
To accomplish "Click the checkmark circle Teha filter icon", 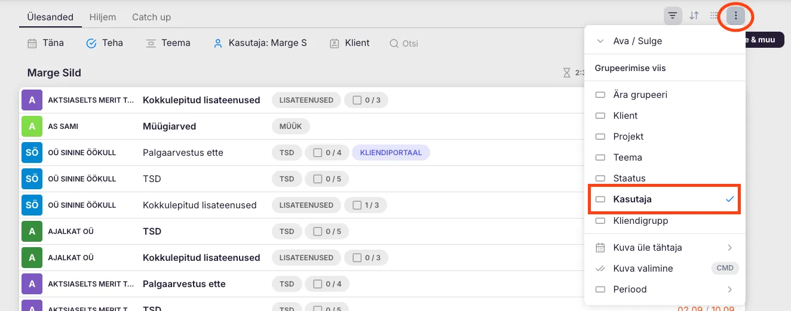I will coord(91,43).
